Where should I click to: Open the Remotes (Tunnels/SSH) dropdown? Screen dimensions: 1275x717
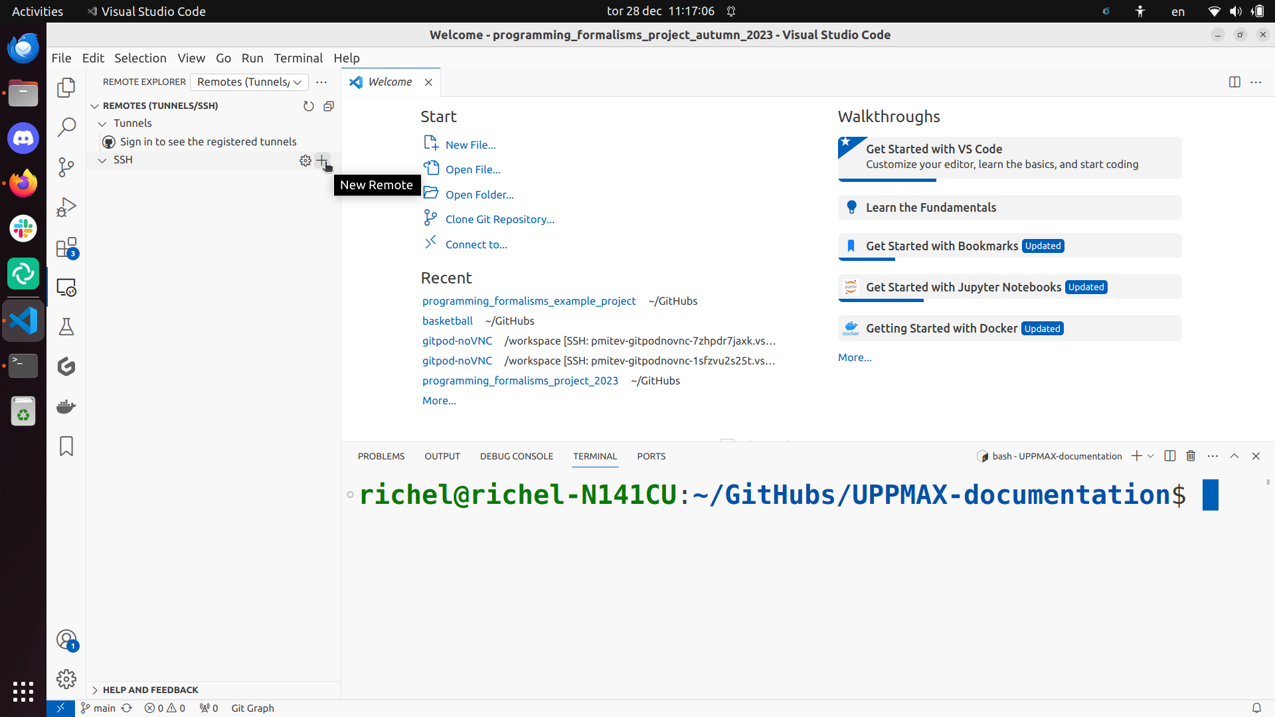(249, 82)
